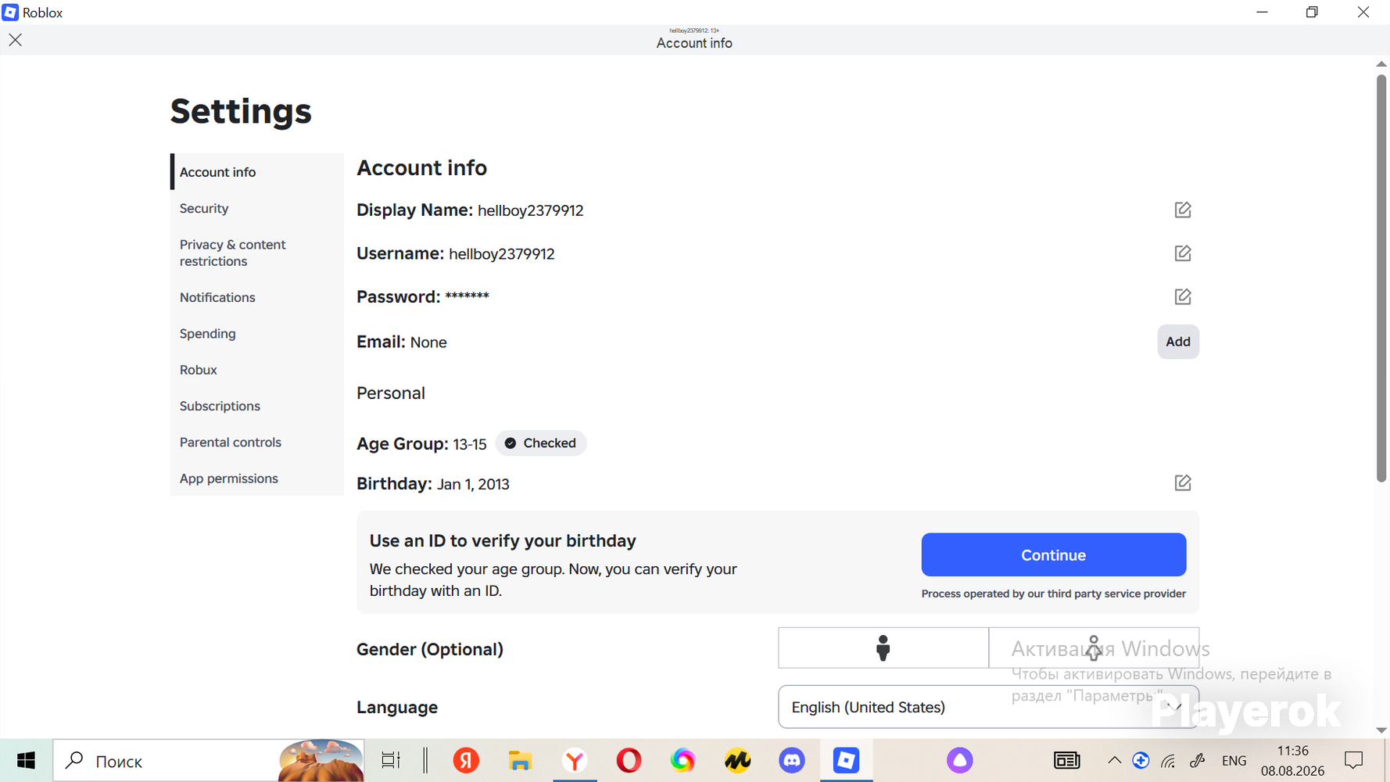Click the pen tray icon beside ENG
This screenshot has height=782, width=1390.
(x=1197, y=760)
